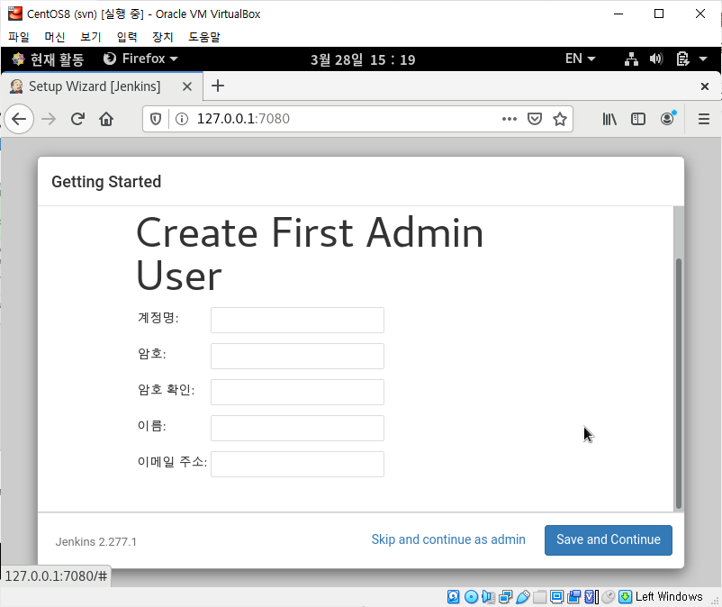Open the GNOME Activities (현재 활동) overview

(x=48, y=59)
